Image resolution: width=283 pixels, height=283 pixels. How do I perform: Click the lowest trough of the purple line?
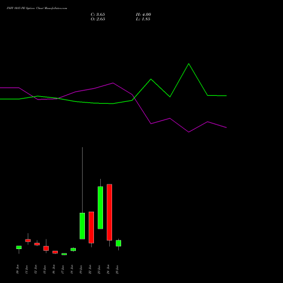(x=188, y=132)
